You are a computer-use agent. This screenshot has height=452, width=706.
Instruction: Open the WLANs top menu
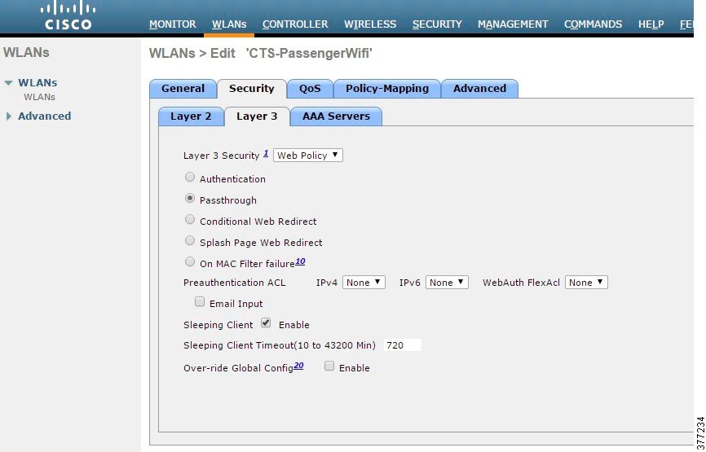pyautogui.click(x=229, y=24)
